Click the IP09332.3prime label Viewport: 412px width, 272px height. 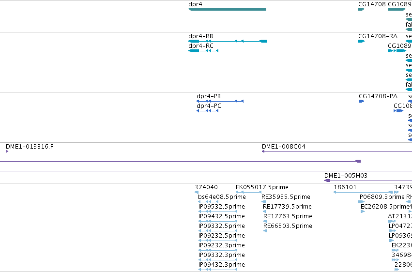(x=222, y=255)
